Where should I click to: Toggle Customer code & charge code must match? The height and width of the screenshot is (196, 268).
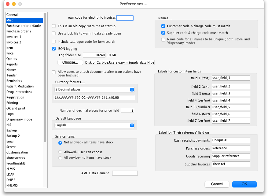[x=163, y=26]
